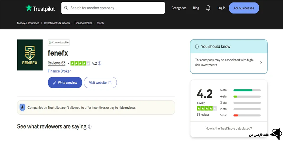Click the Write a review button
This screenshot has width=283, height=141.
tap(65, 83)
